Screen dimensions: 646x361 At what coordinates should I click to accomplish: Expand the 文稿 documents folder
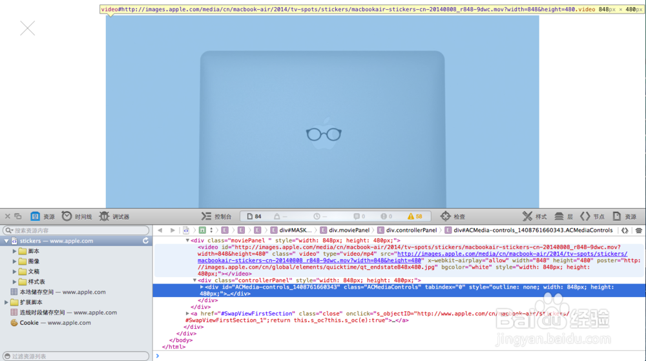click(14, 272)
